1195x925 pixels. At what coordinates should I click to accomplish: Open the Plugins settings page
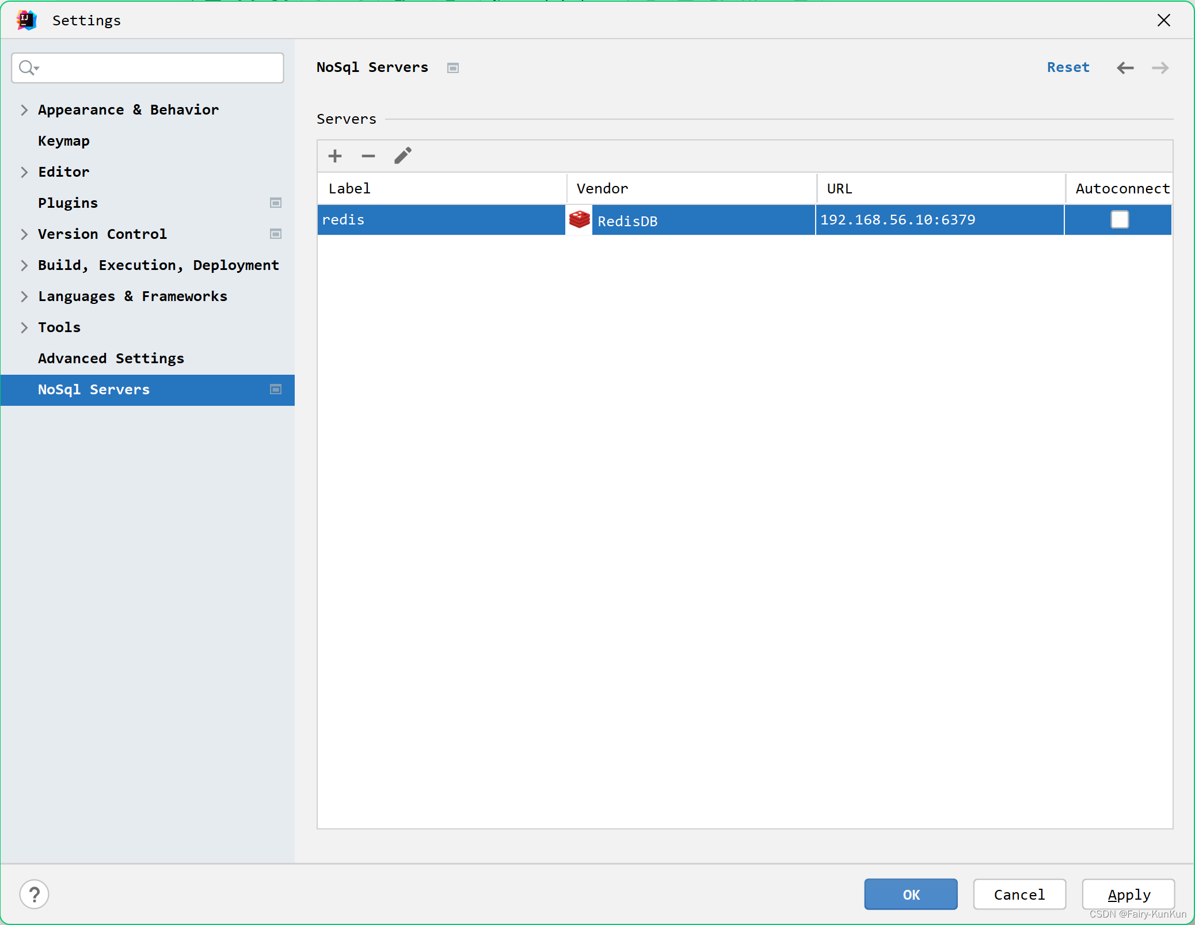click(x=68, y=203)
